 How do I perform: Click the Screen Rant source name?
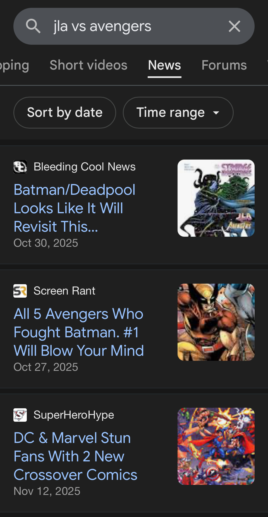pyautogui.click(x=64, y=291)
